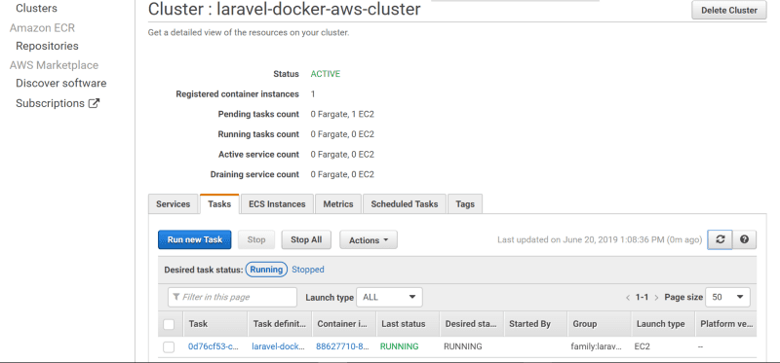Click the filter funnel icon
This screenshot has width=780, height=363.
[x=176, y=297]
